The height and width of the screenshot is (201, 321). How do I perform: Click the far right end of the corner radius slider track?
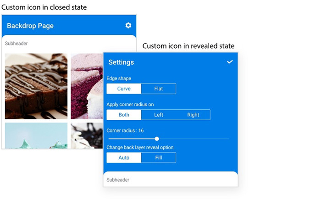228,139
